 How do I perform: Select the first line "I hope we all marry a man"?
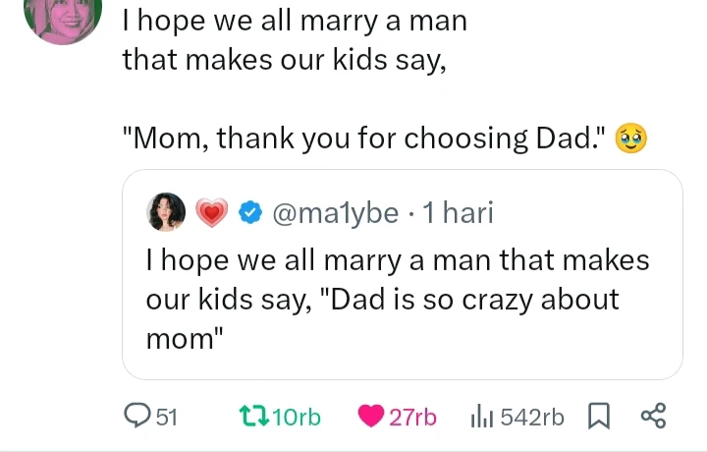295,20
